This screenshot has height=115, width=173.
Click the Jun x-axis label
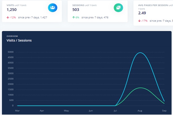91,111
